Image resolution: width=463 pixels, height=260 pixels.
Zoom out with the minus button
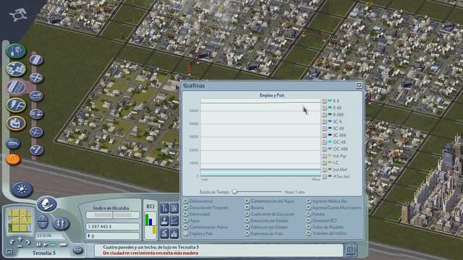click(20, 246)
